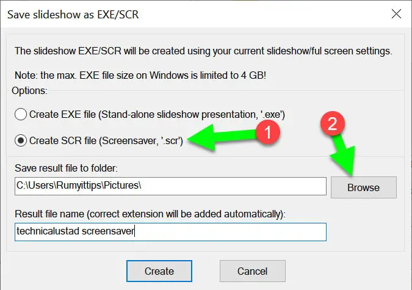
Task: Select the Create EXE file radio button
Action: 21,114
